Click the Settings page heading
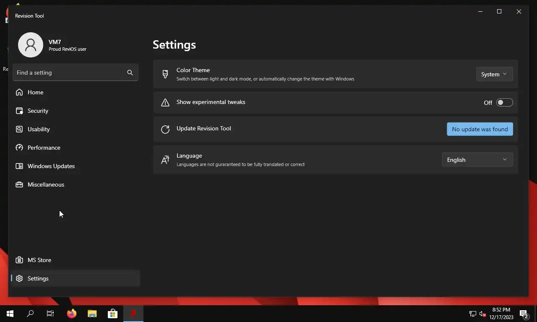The height and width of the screenshot is (322, 537). 174,44
